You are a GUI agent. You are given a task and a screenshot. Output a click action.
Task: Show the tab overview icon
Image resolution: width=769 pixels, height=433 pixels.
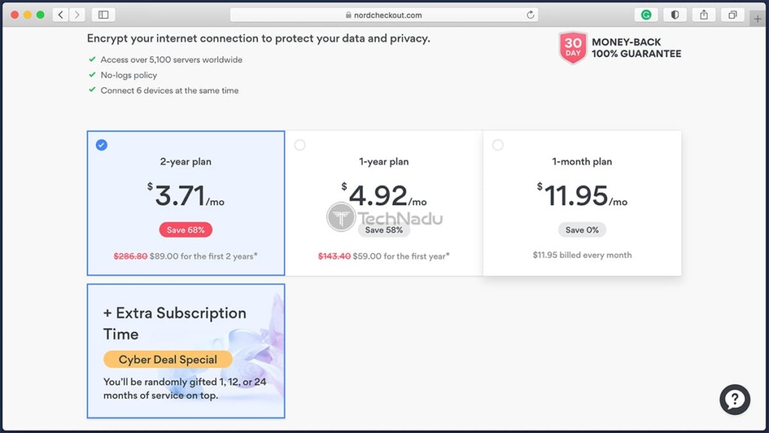coord(733,15)
